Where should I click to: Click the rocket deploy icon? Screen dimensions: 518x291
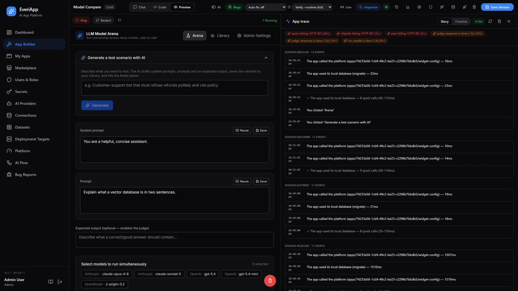point(465,7)
